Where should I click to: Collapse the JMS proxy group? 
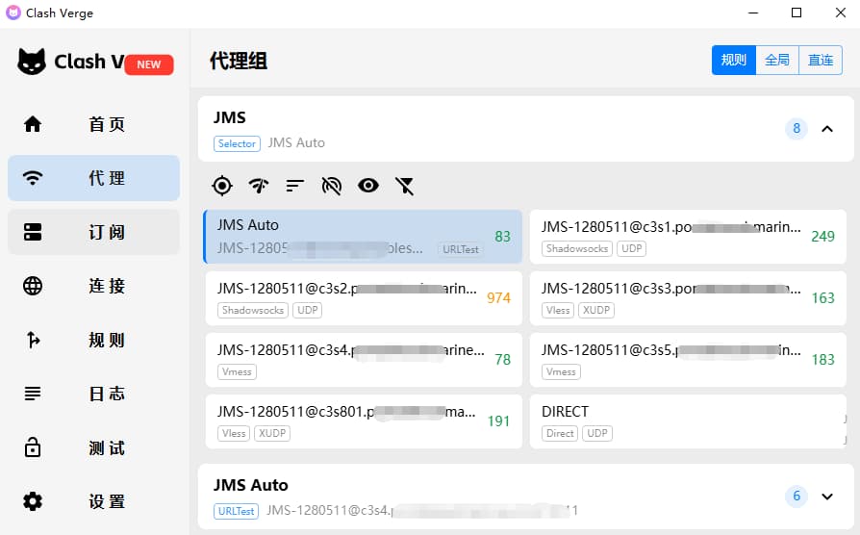point(827,129)
